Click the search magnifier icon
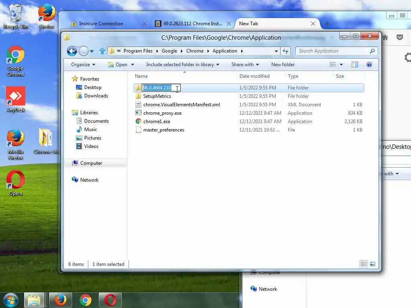This screenshot has height=308, width=411. 372,51
